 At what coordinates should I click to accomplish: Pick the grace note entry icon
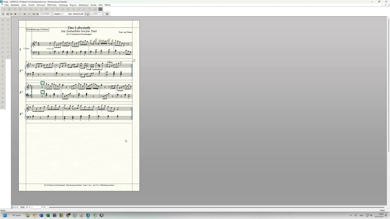[x=2, y=107]
